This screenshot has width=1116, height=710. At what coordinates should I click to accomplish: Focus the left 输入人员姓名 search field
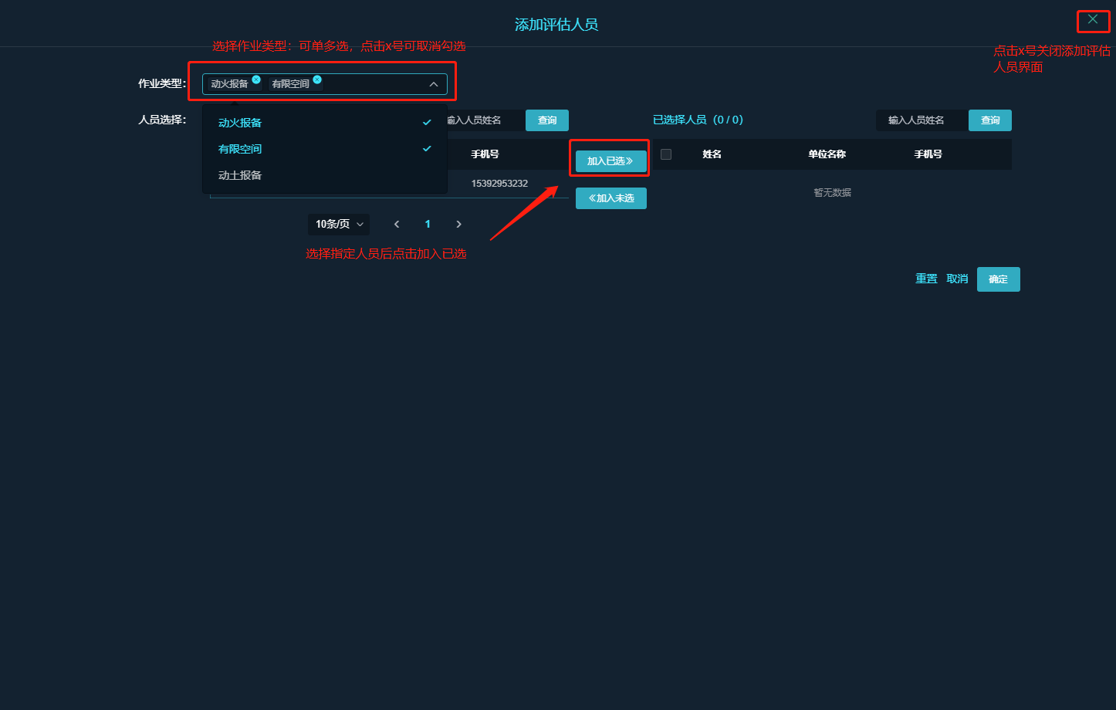[485, 120]
